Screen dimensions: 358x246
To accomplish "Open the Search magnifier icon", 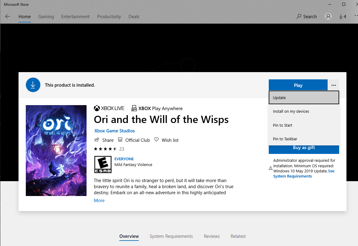I will click(299, 16).
